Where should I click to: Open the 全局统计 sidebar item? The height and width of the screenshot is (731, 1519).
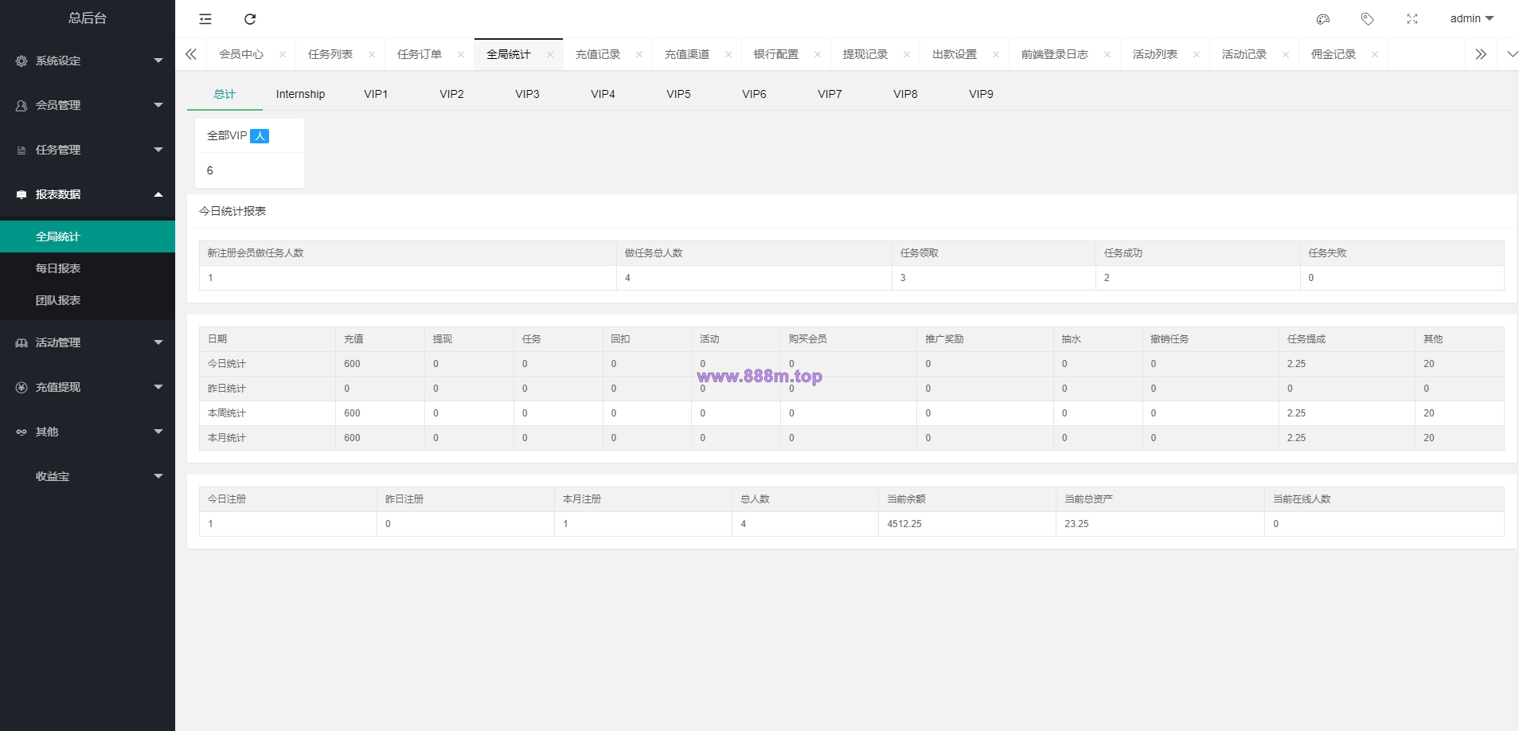(x=88, y=236)
